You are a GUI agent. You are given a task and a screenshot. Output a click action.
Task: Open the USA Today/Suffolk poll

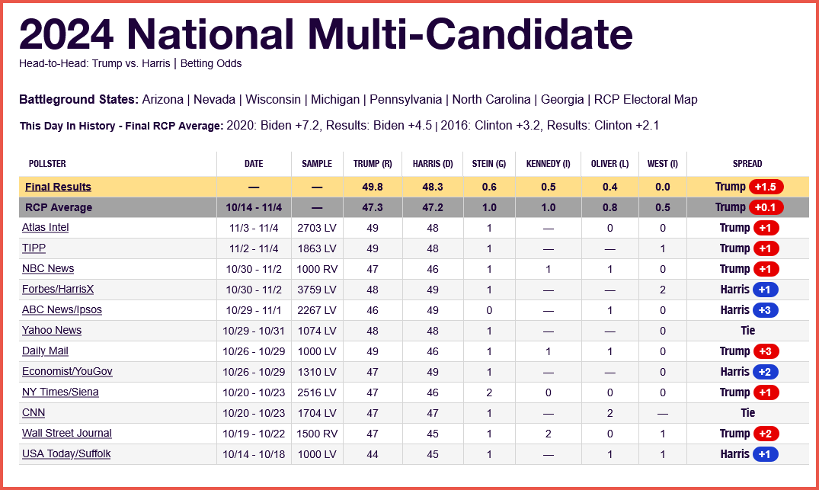coord(66,454)
